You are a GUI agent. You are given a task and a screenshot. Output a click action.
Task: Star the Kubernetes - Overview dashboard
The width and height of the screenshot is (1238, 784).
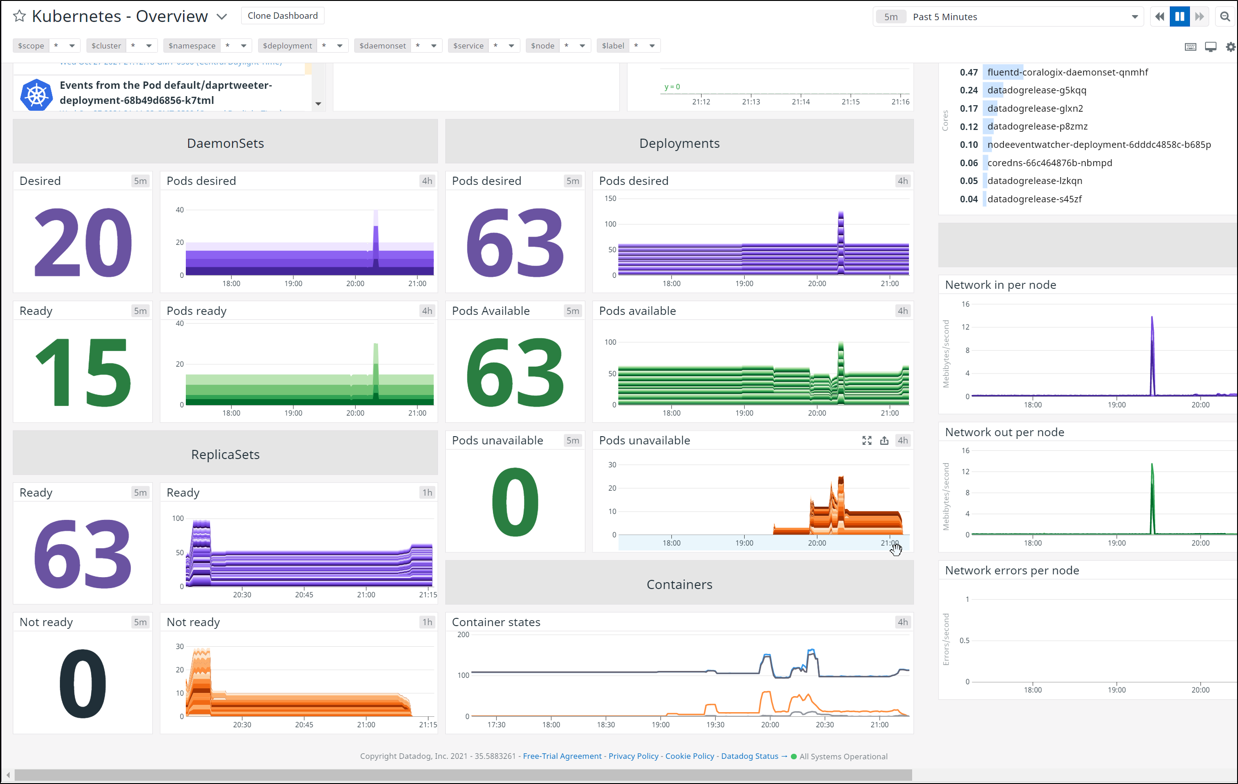(20, 16)
